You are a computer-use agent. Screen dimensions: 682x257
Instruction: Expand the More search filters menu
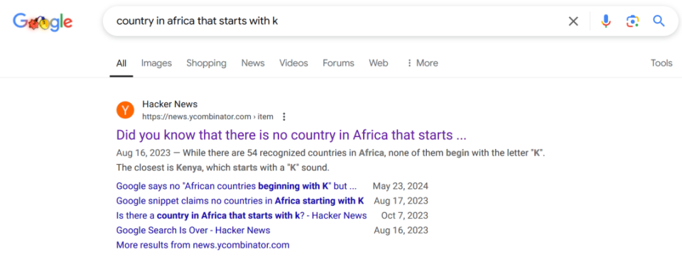422,63
